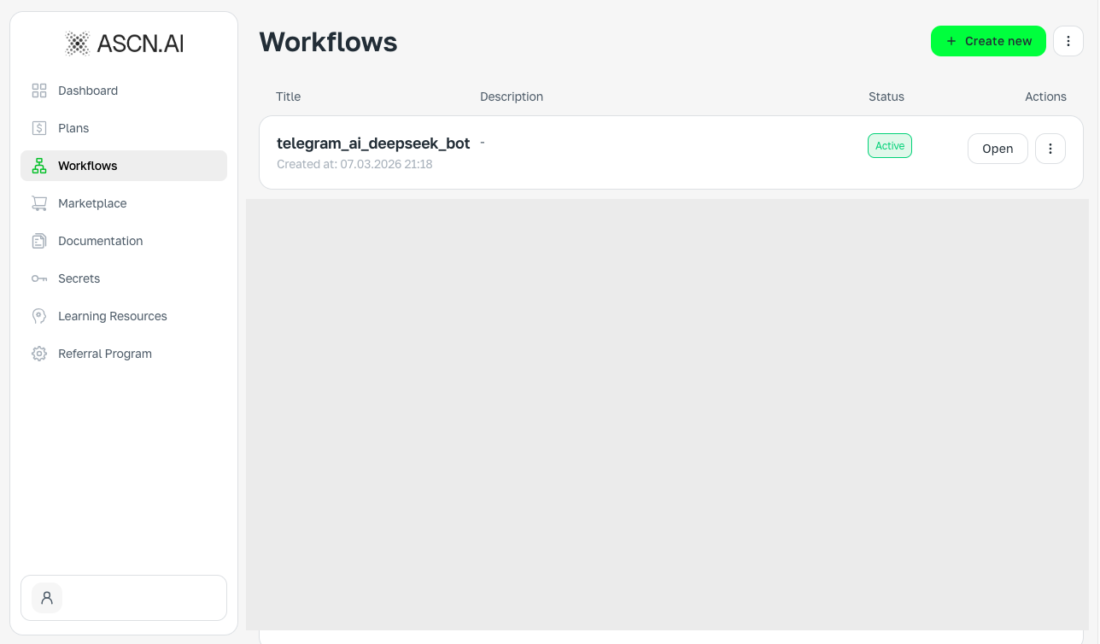Click the Learning Resources head icon
Image resolution: width=1100 pixels, height=644 pixels.
39,316
